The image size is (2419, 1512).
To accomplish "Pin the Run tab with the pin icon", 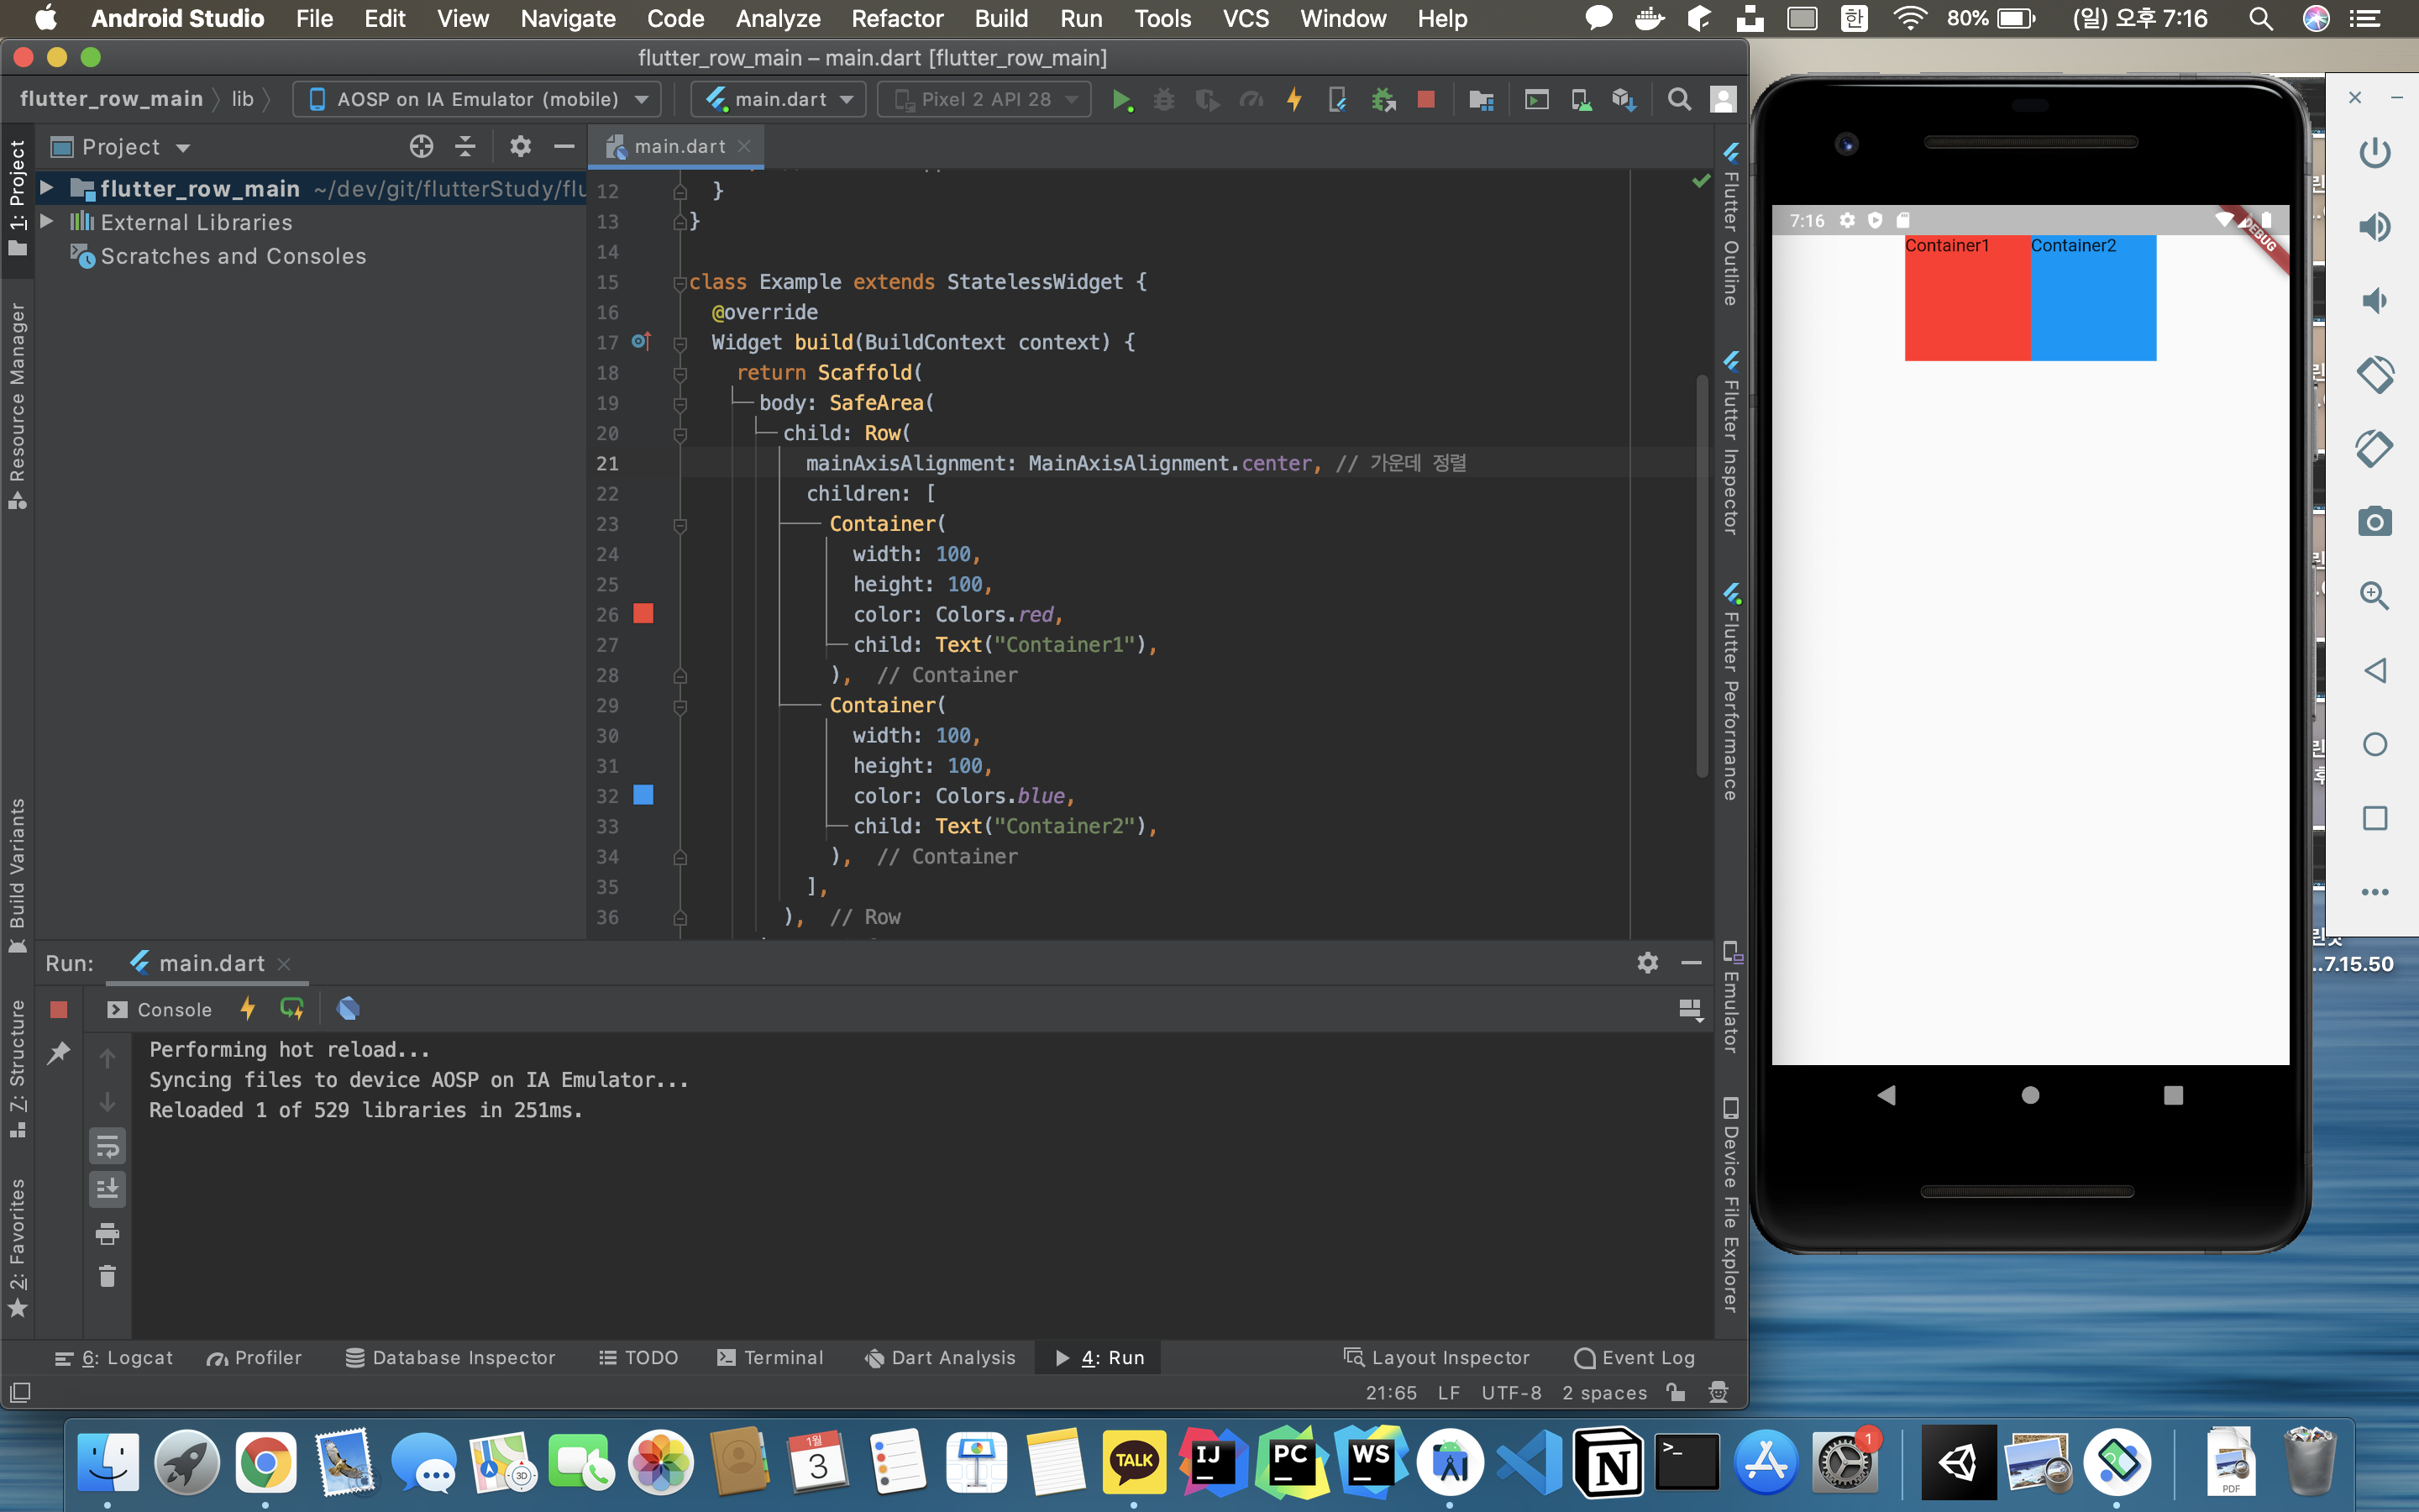I will (59, 1052).
